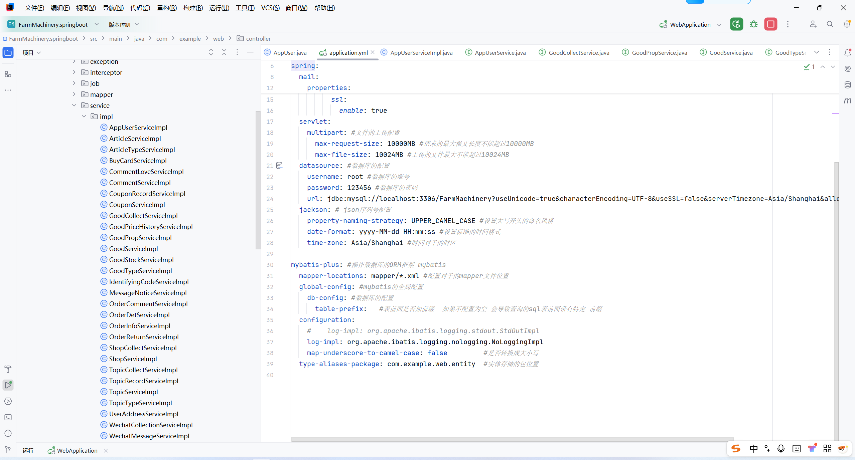Debug WebApplication with the bug icon
The width and height of the screenshot is (855, 460).
click(754, 24)
